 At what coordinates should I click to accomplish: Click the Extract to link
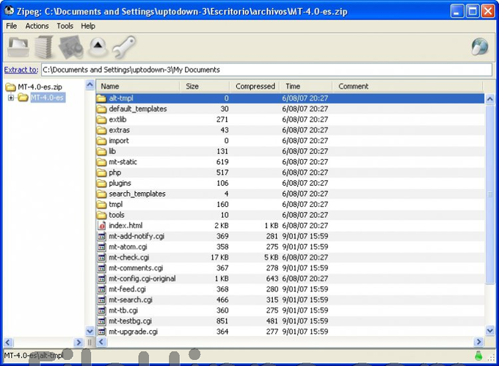click(x=21, y=70)
